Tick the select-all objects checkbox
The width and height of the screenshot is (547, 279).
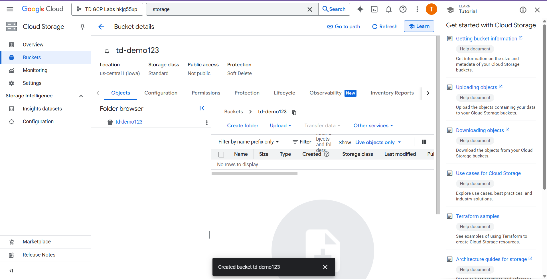click(x=221, y=155)
